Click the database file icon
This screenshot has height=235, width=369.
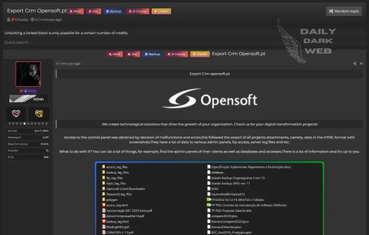[x=209, y=172]
